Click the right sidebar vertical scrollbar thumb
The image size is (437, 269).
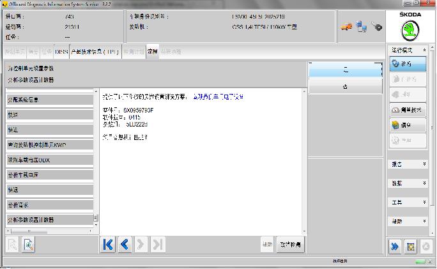point(433,128)
